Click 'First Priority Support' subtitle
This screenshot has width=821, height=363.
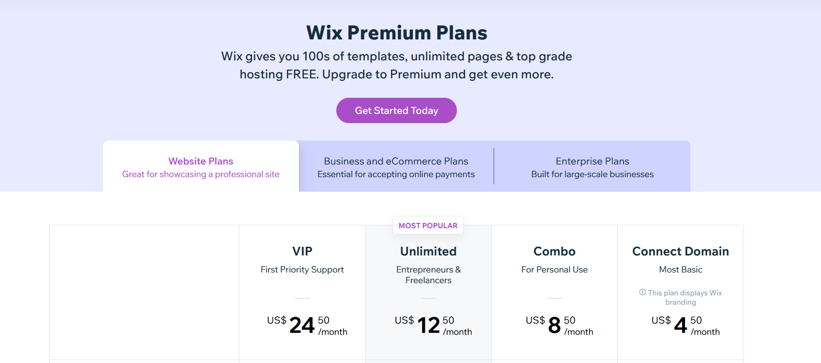pos(302,270)
